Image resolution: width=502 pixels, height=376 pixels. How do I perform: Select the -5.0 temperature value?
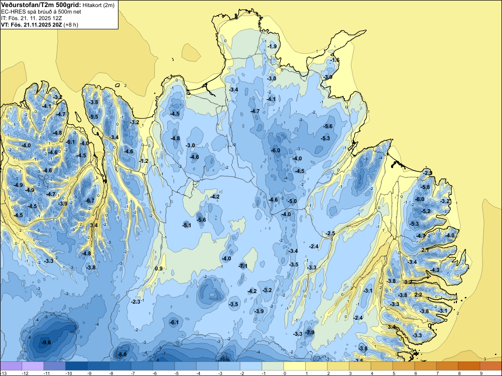coord(292,202)
